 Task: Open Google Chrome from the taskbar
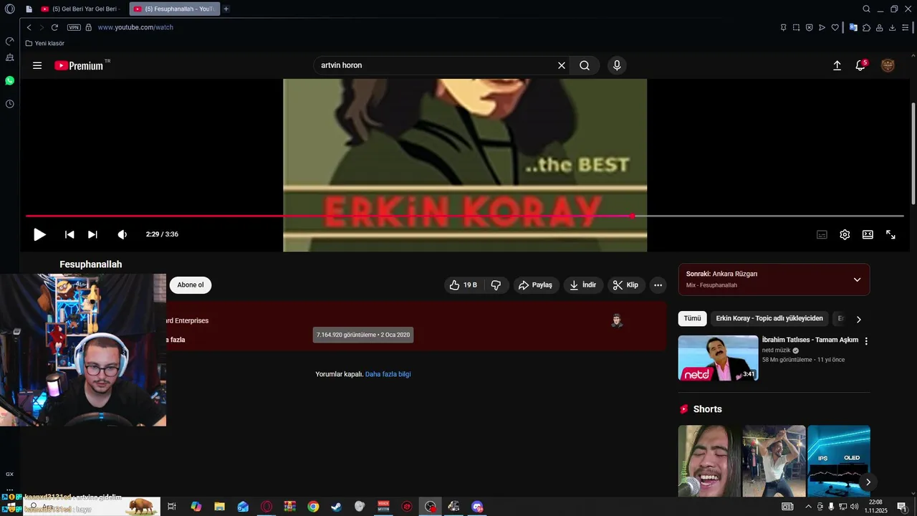(x=313, y=507)
